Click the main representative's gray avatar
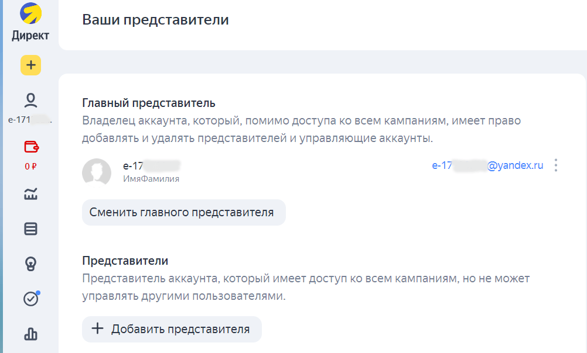 tap(97, 173)
